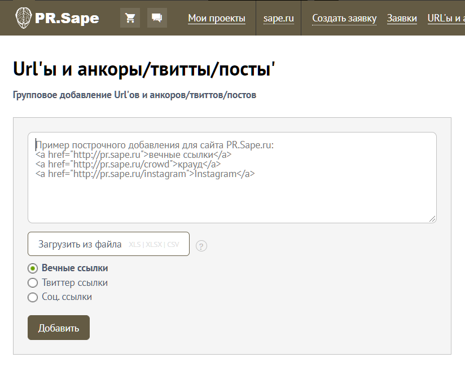Open the sape.ru link
This screenshot has height=371, width=465.
(x=278, y=19)
